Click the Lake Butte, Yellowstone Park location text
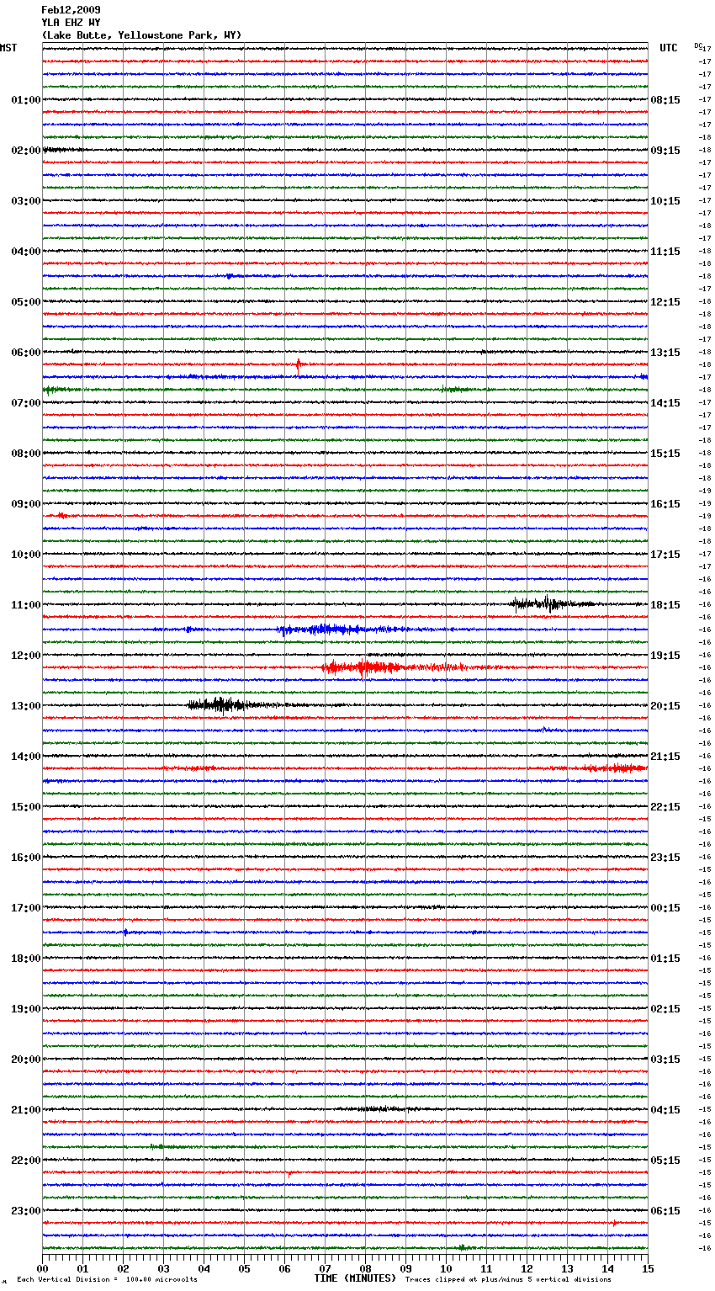 coord(141,35)
